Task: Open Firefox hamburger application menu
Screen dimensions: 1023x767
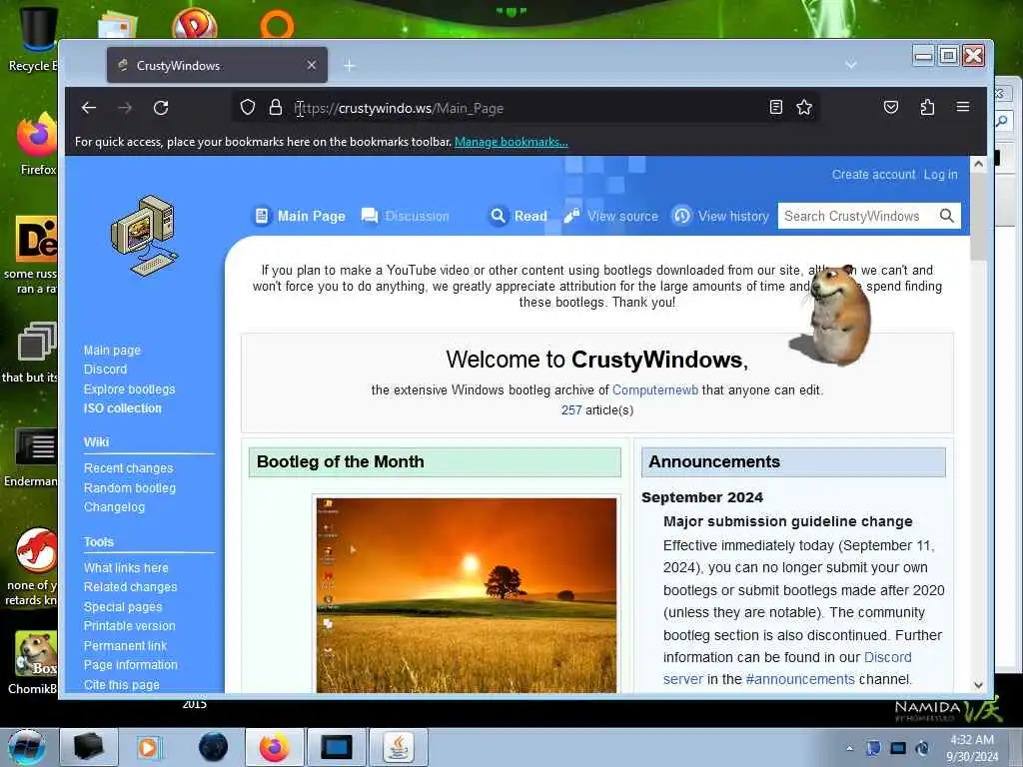Action: pos(963,107)
